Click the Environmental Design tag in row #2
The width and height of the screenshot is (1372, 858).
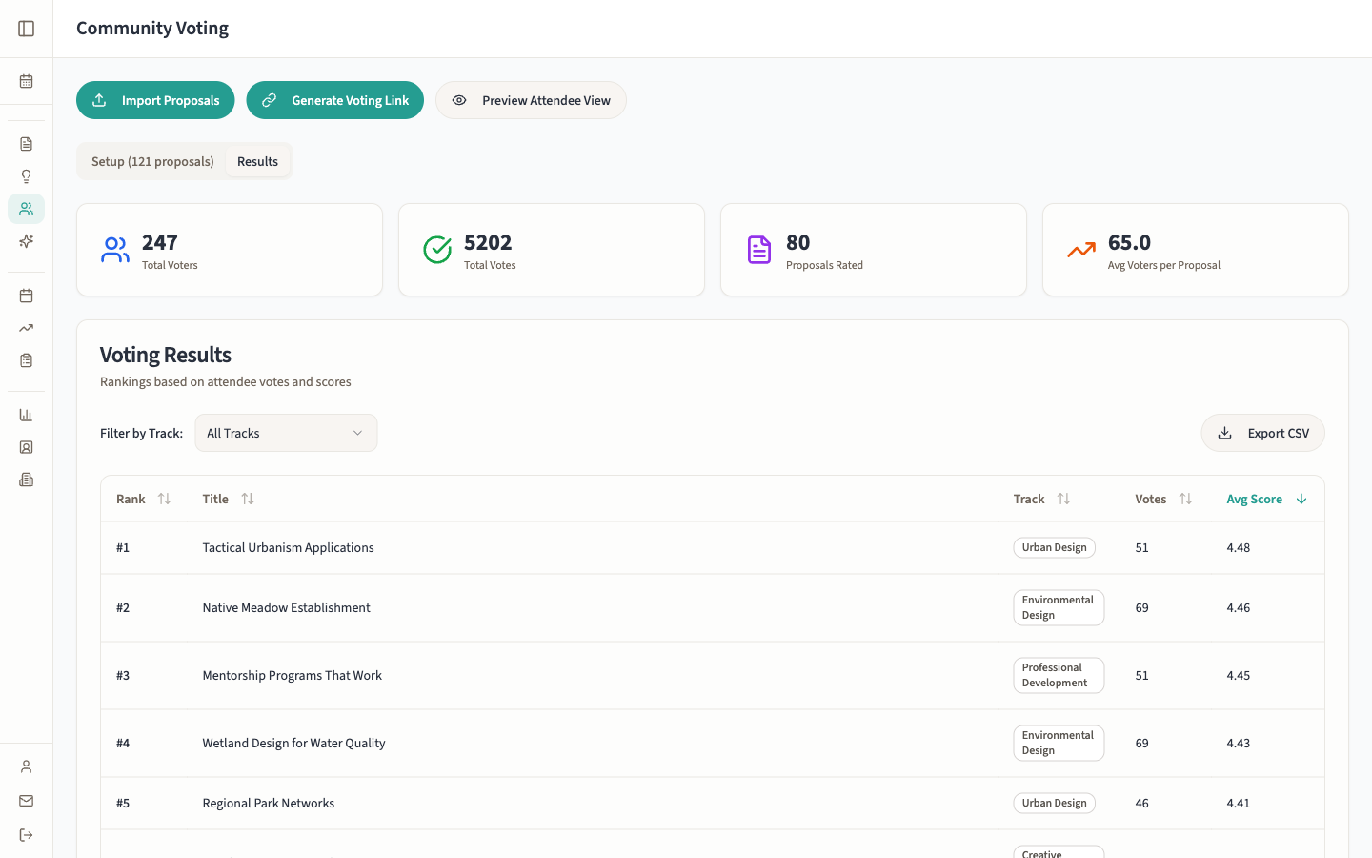pyautogui.click(x=1059, y=607)
